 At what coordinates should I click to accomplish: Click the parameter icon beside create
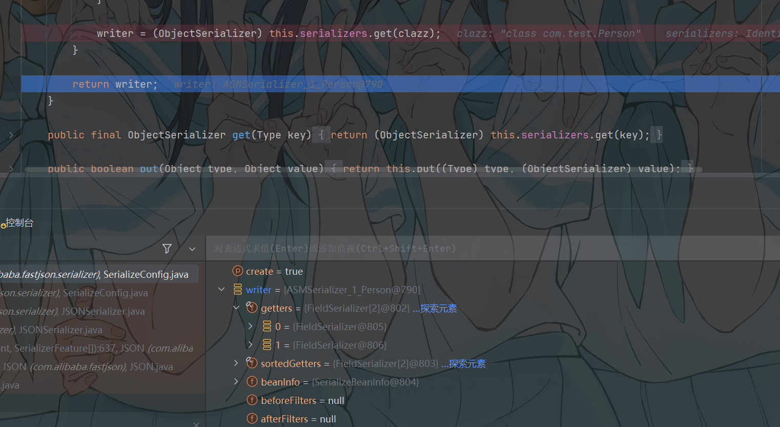point(237,271)
